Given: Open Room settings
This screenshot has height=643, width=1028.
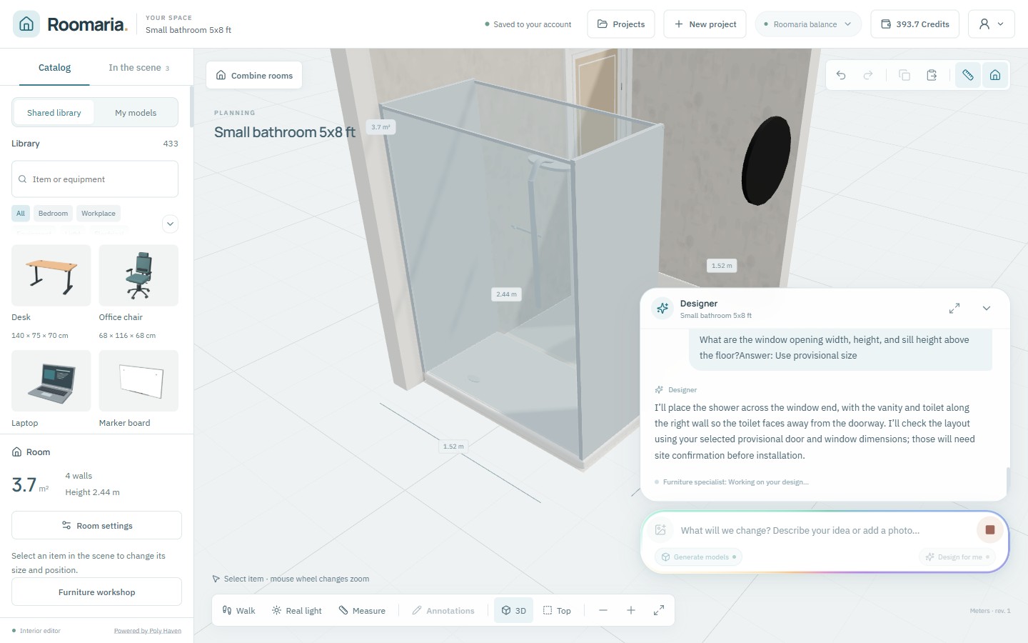Looking at the screenshot, I should (x=96, y=525).
